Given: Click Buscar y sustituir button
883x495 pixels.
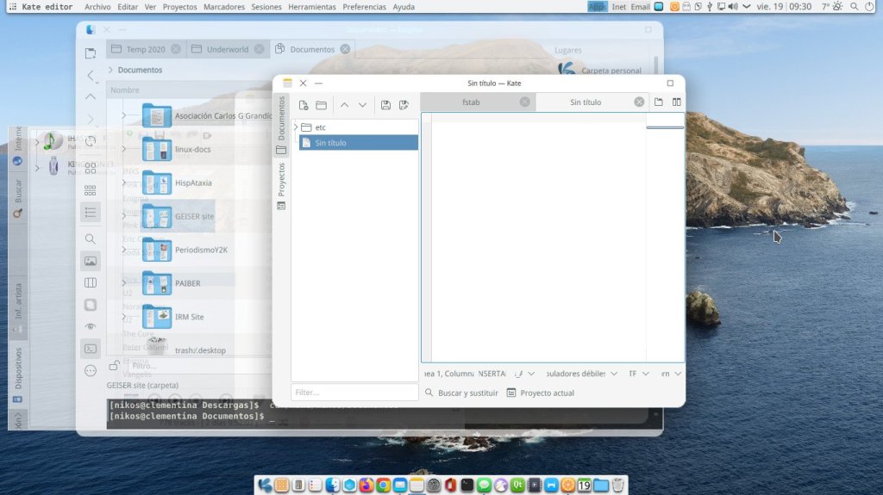Looking at the screenshot, I should (460, 393).
